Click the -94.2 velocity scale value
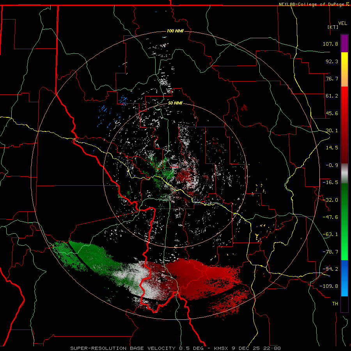The height and width of the screenshot is (351, 351). click(x=330, y=269)
